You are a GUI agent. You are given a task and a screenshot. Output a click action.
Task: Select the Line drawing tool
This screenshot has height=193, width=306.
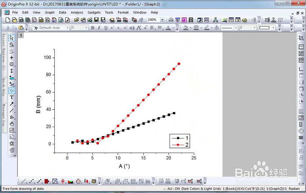(x=12, y=110)
